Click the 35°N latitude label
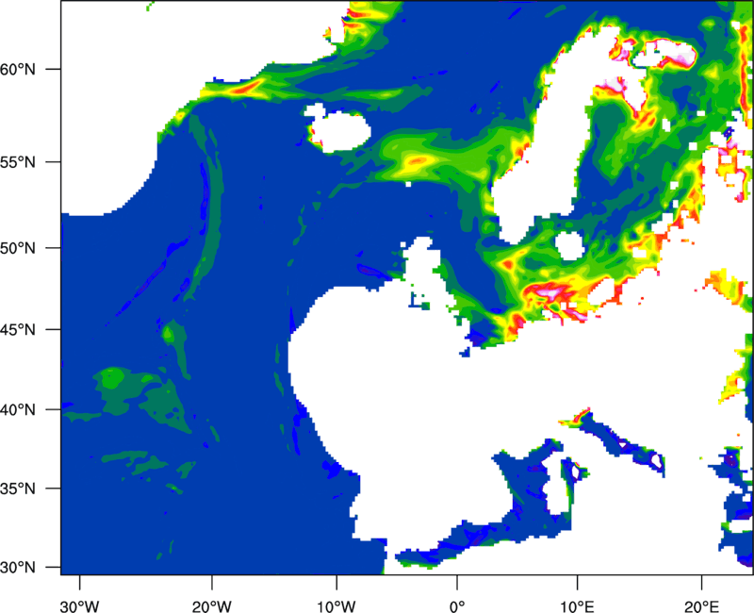 18,489
